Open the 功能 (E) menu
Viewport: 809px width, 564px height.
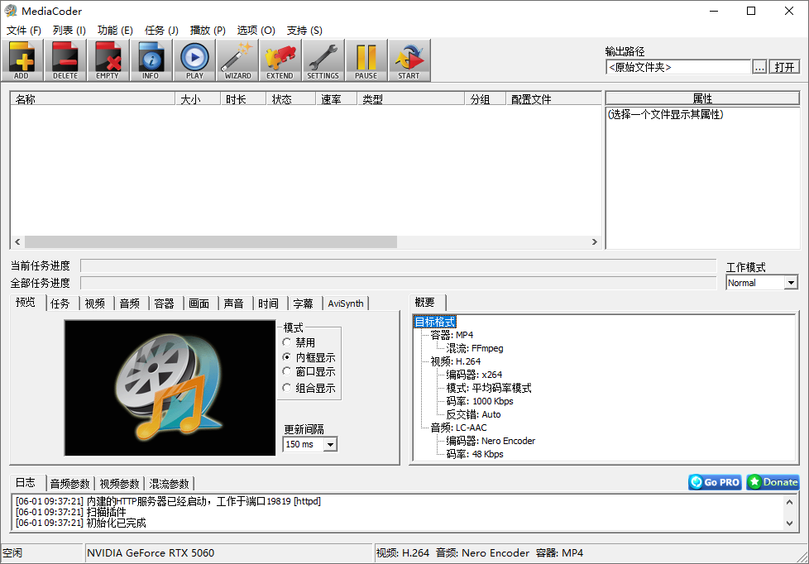click(115, 31)
